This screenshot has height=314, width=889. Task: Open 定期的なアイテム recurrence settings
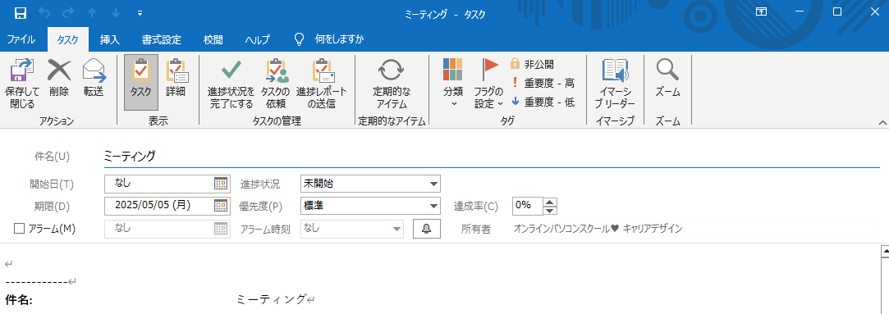pyautogui.click(x=392, y=83)
